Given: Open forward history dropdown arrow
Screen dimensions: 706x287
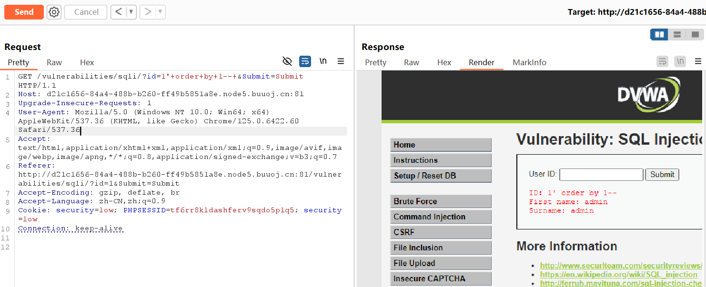Looking at the screenshot, I should coord(161,12).
